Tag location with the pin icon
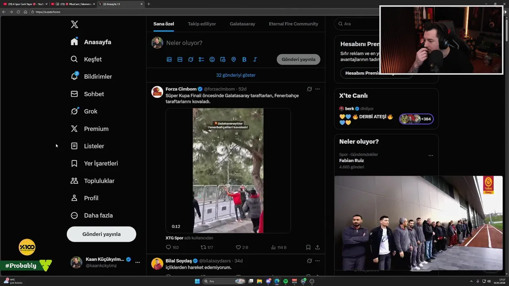The width and height of the screenshot is (509, 286). (x=233, y=59)
